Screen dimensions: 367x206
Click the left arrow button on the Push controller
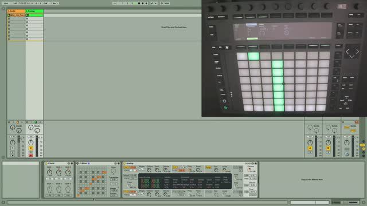(348, 51)
